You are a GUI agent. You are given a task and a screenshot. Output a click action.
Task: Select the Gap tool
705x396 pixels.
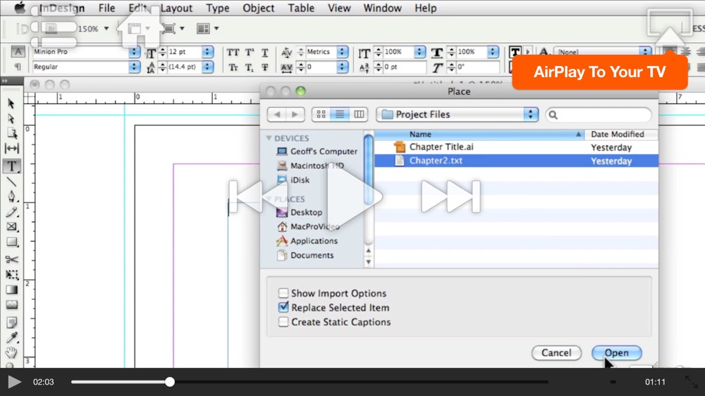tap(11, 148)
